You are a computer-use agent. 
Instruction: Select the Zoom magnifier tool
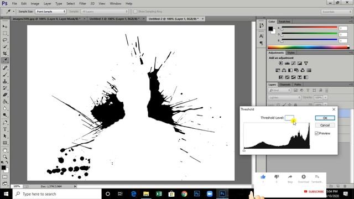pos(5,157)
